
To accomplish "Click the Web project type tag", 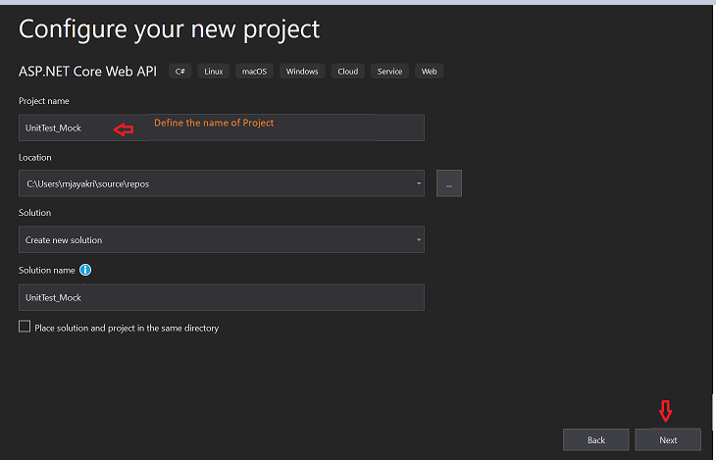I will coord(429,72).
